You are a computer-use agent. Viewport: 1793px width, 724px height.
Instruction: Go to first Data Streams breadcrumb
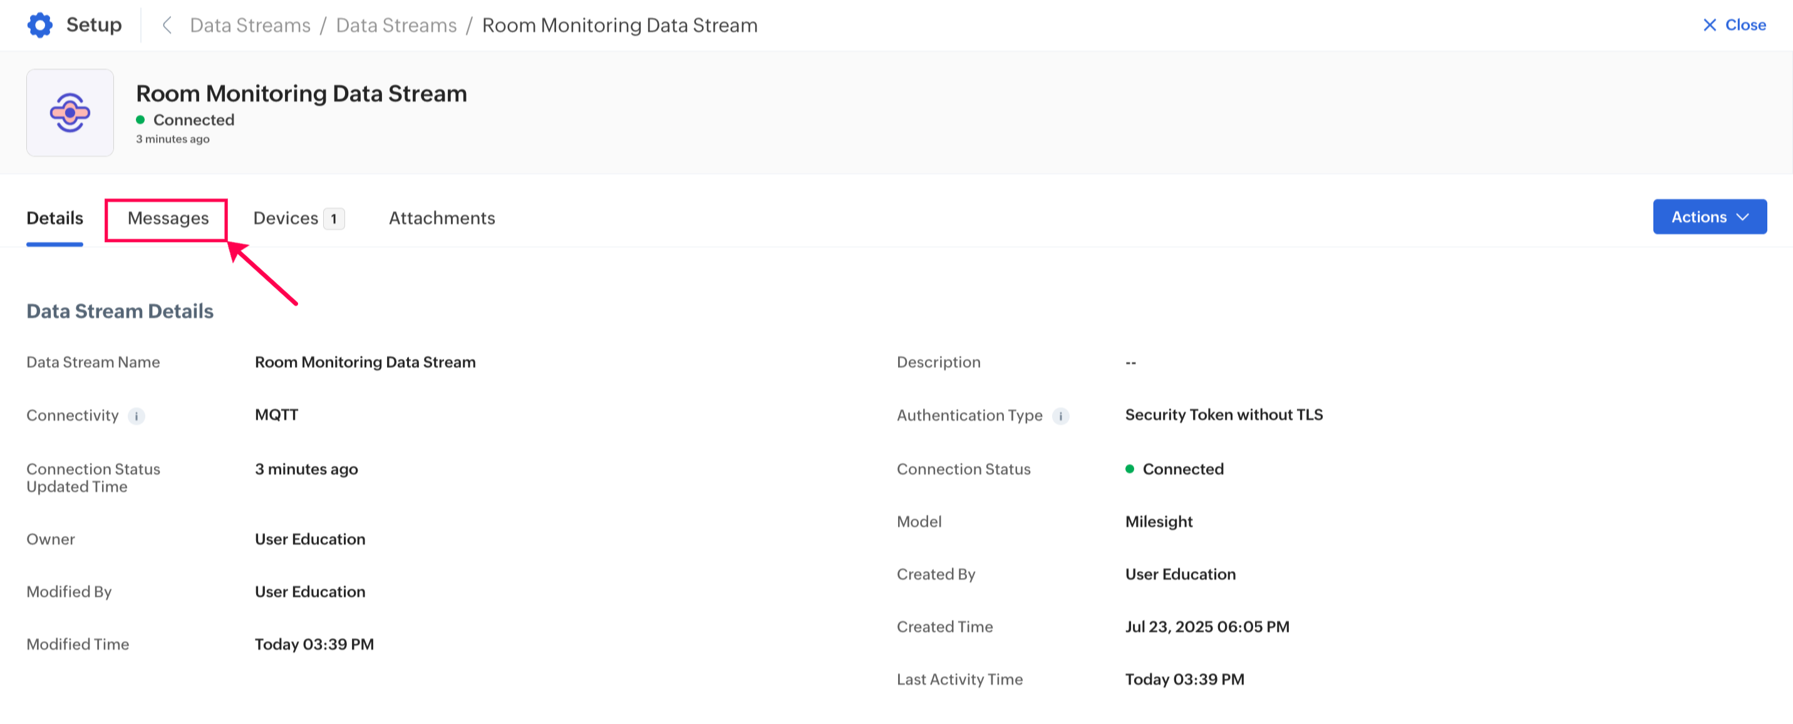pos(250,25)
